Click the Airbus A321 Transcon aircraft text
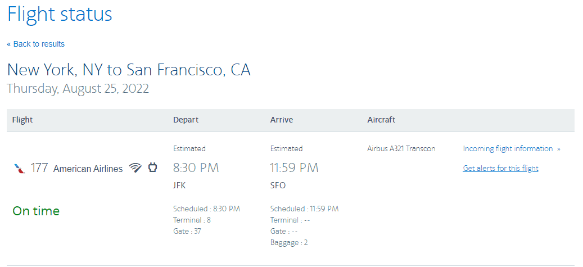The height and width of the screenshot is (267, 583). pos(401,149)
